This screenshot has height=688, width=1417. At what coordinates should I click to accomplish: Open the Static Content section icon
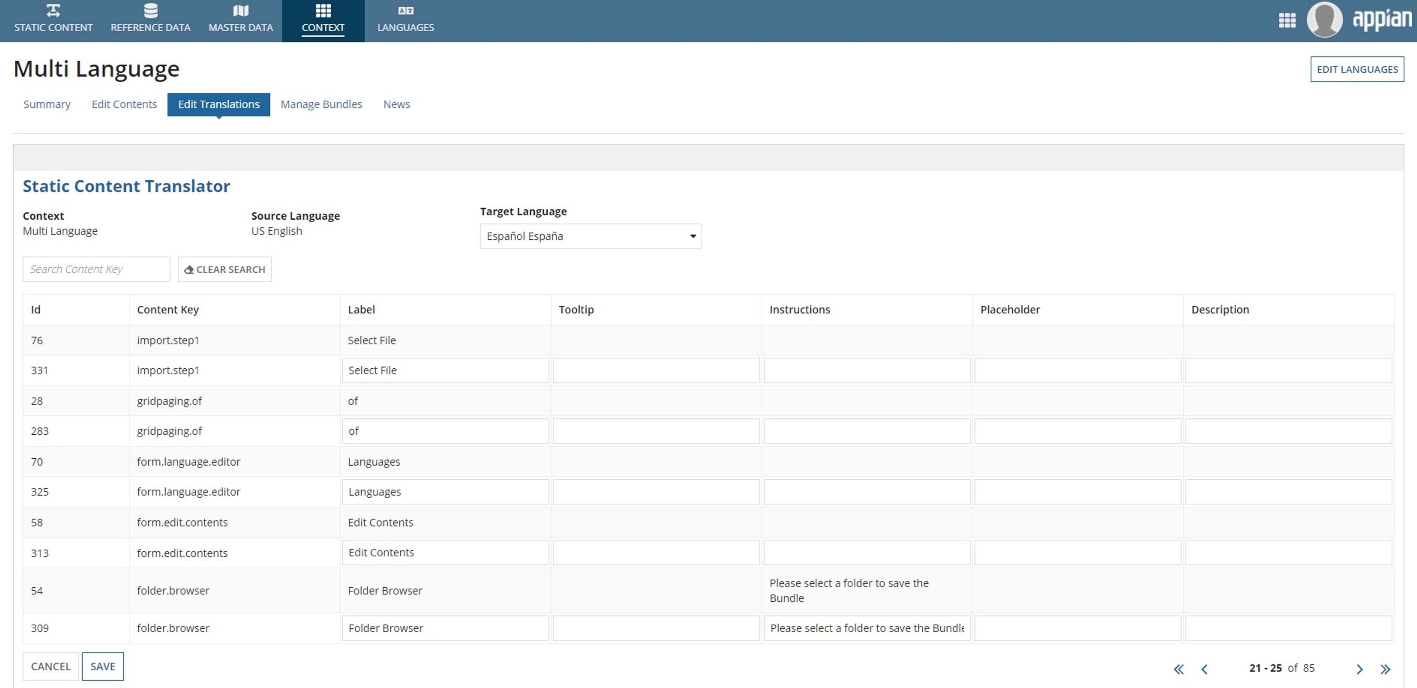54,10
